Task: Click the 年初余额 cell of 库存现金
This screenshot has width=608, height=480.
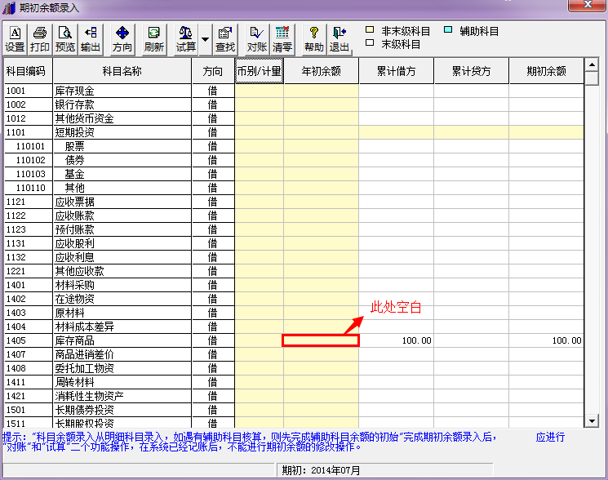Action: tap(321, 91)
